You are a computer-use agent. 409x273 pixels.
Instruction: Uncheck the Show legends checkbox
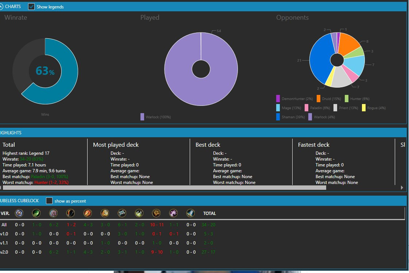coord(31,7)
